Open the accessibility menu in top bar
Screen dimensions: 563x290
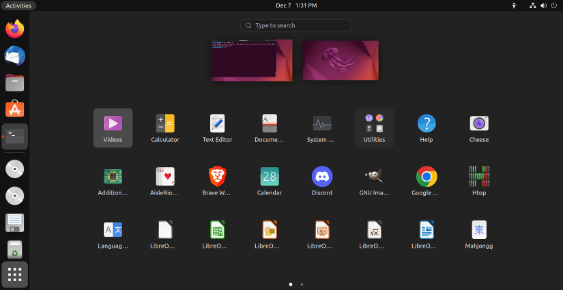514,5
